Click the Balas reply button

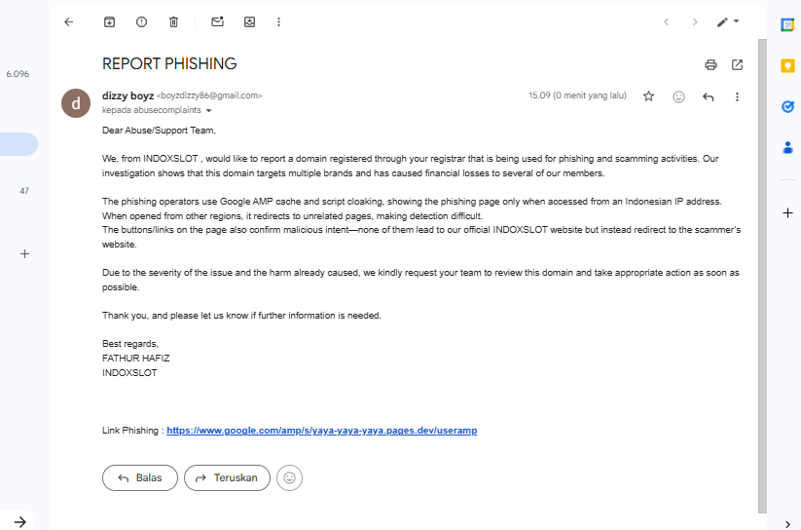pyautogui.click(x=140, y=477)
